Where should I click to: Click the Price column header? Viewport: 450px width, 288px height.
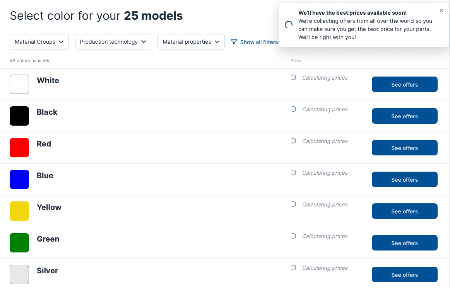coord(296,61)
